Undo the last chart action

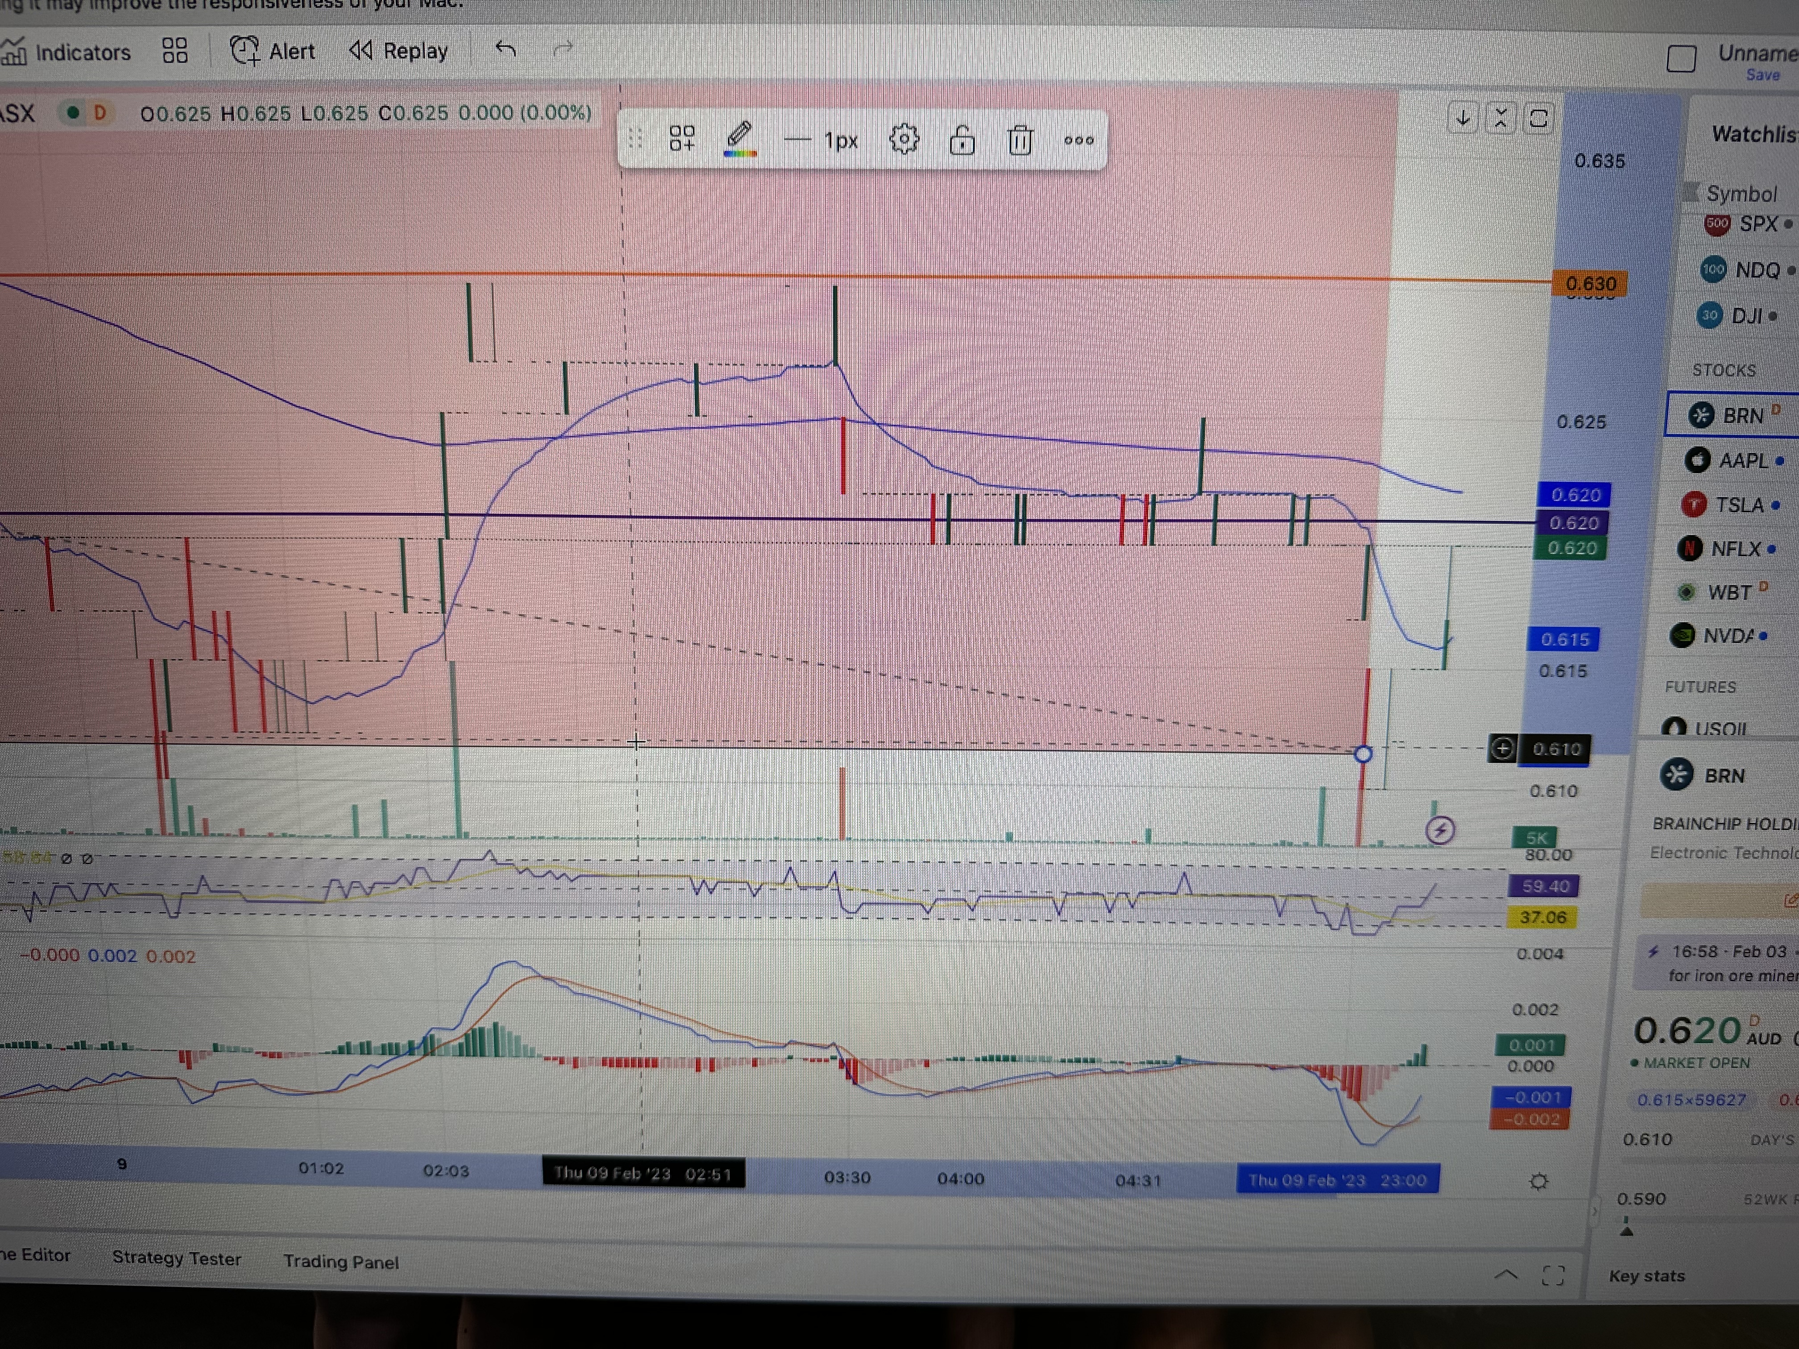[x=506, y=50]
